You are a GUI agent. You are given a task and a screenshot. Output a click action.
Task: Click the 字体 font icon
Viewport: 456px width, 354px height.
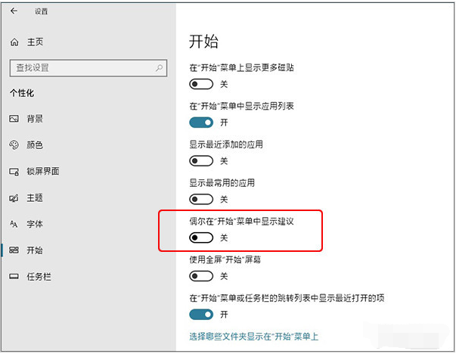point(14,225)
